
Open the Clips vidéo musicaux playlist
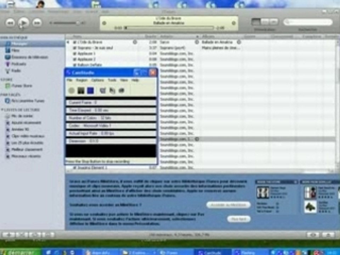coord(28,136)
